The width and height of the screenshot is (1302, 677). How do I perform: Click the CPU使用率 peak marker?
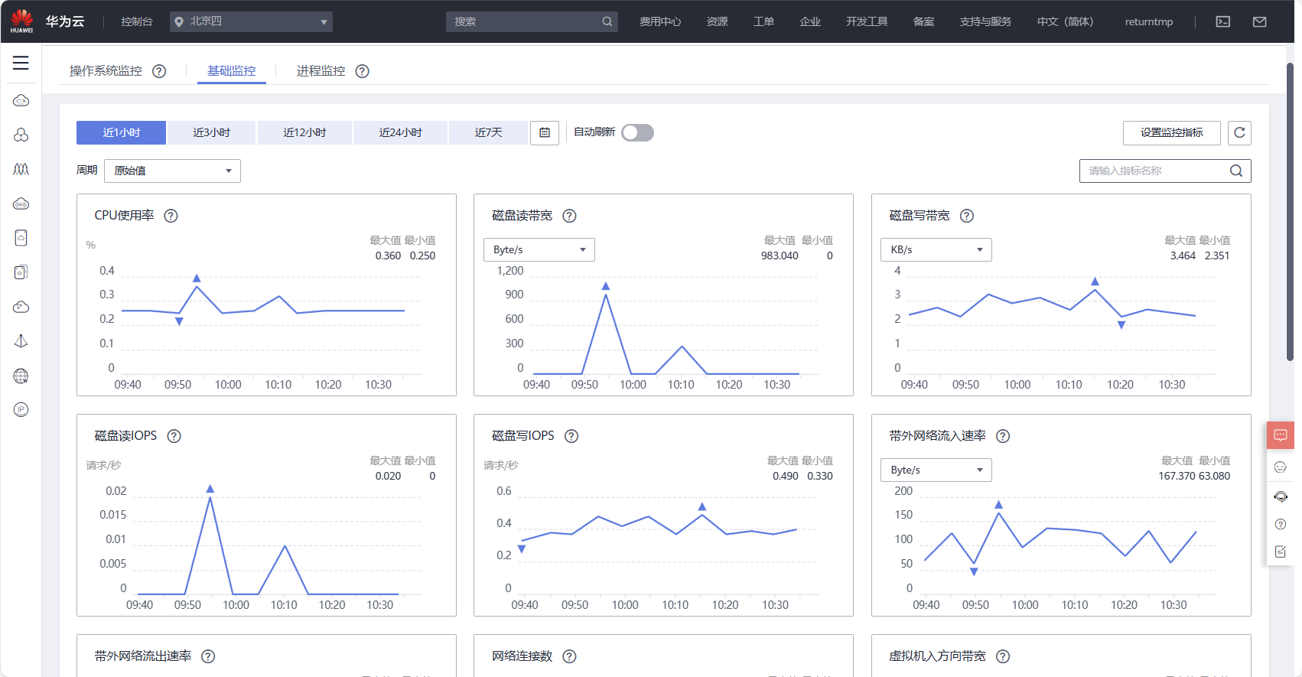point(197,278)
